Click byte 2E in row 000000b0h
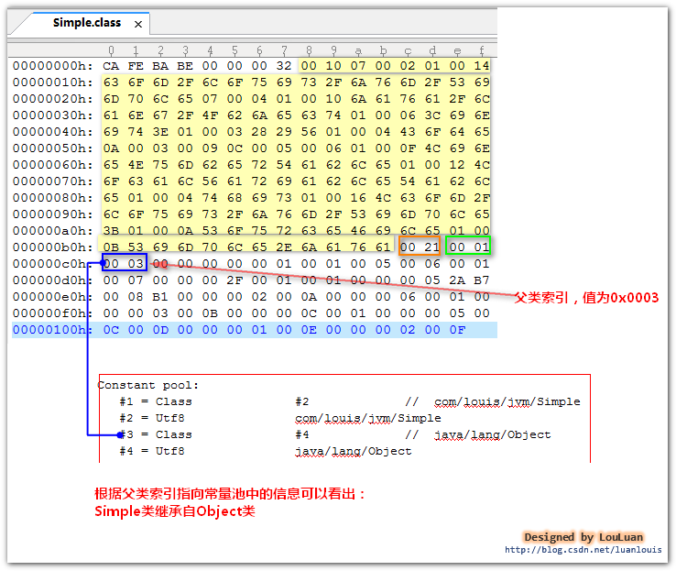This screenshot has width=676, height=571. 284,247
